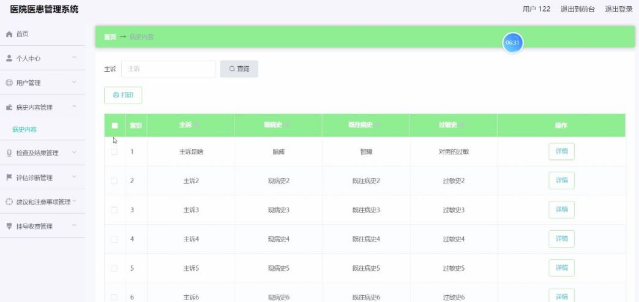Open the 挂号收费管理 sidebar menu
This screenshot has width=639, height=302.
coord(43,226)
